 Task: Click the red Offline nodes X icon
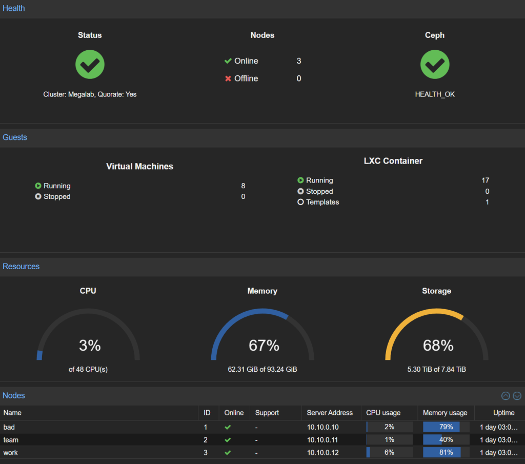click(x=228, y=78)
